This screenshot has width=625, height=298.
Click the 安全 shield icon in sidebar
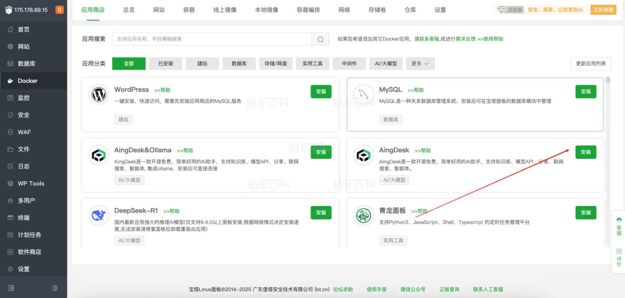pos(11,115)
